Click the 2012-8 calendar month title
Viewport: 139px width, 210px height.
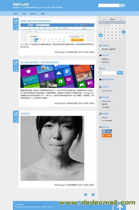point(113,19)
